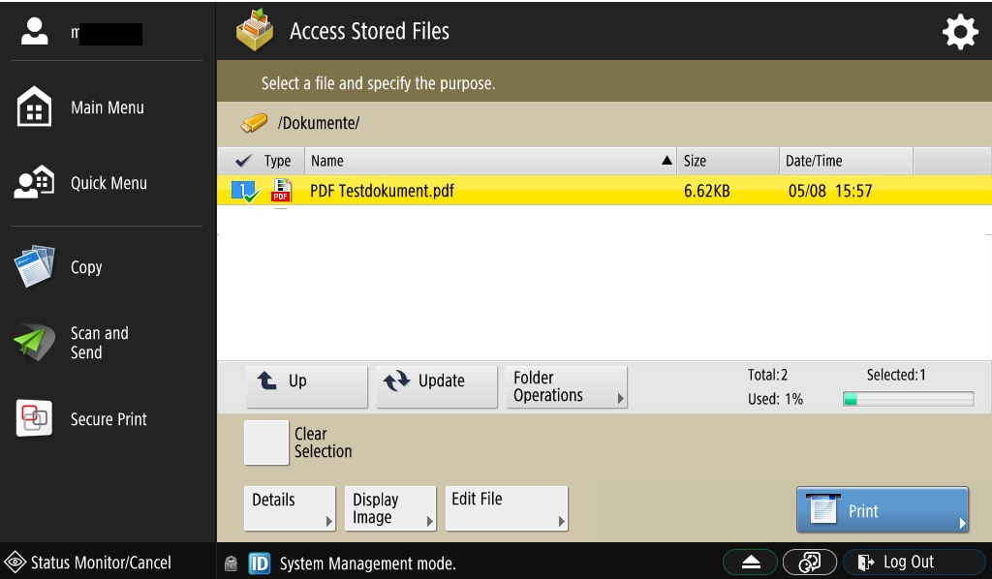This screenshot has width=992, height=579.
Task: Open the settings gear icon
Action: [x=960, y=32]
